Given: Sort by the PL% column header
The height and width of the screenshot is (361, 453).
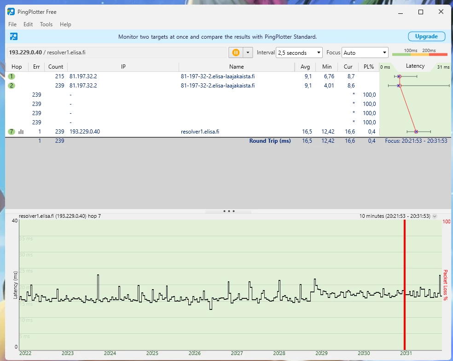Looking at the screenshot, I should click(x=368, y=67).
